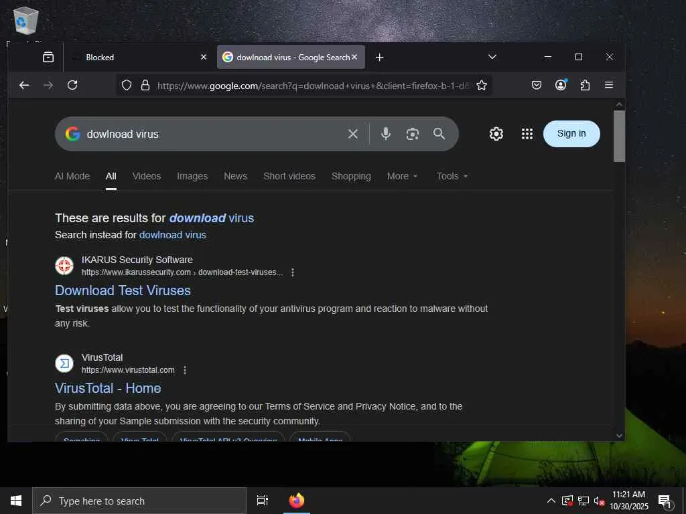Click the virustotal.com URL text
This screenshot has height=514, width=686.
(x=128, y=370)
